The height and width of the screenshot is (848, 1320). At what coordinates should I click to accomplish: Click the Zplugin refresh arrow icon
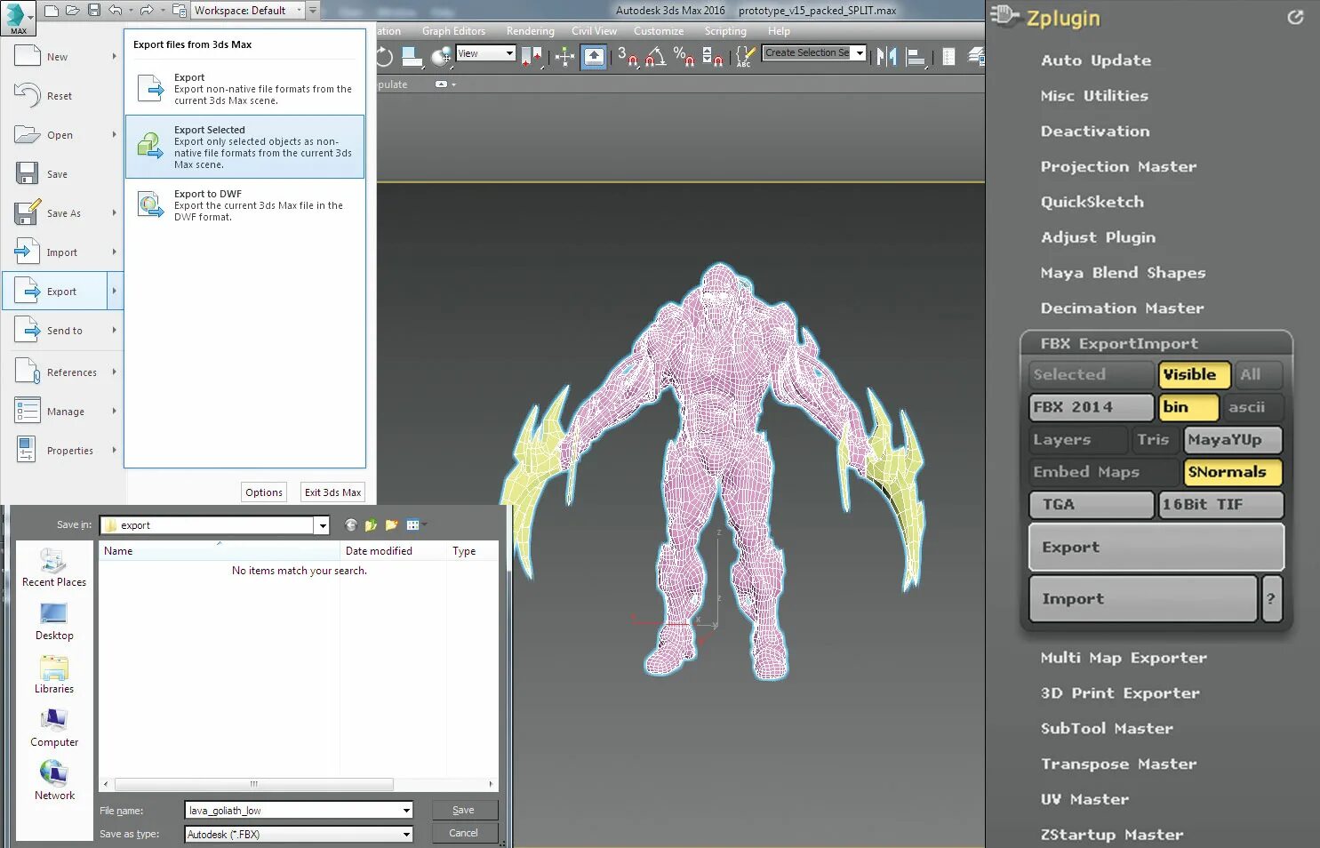[x=1296, y=17]
